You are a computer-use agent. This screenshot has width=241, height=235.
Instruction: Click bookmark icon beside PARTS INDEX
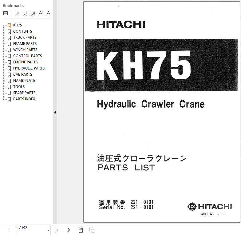coord(9,99)
